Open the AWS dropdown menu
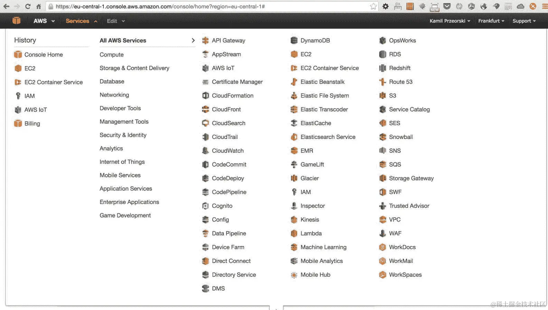The height and width of the screenshot is (310, 548). click(x=44, y=21)
